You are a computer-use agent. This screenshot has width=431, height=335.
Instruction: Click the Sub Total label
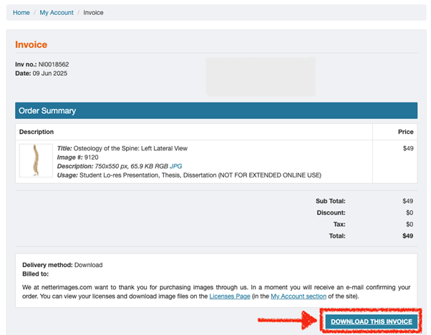point(330,201)
